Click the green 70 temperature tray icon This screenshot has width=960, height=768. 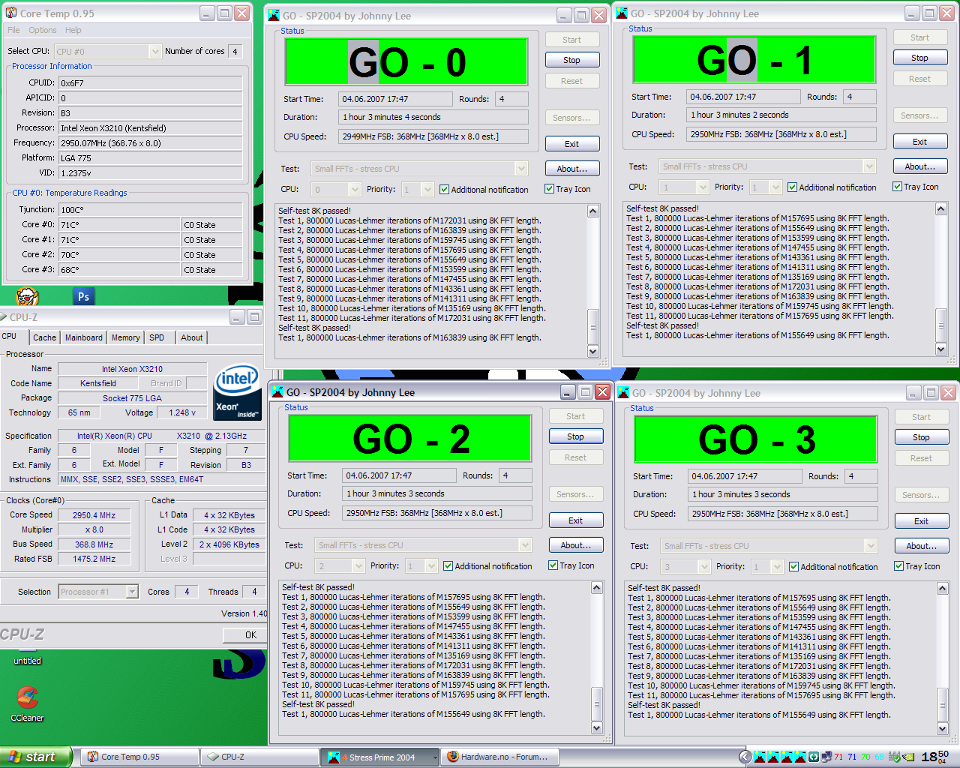(865, 757)
